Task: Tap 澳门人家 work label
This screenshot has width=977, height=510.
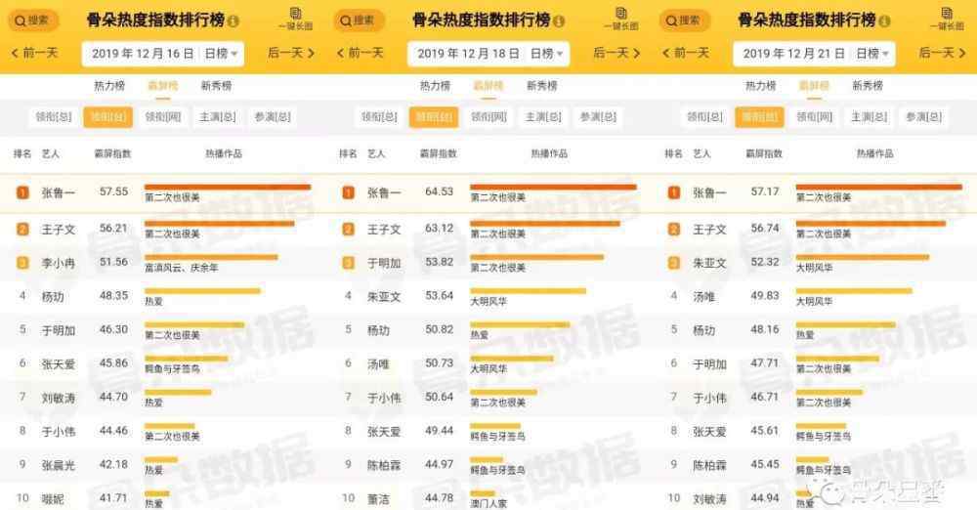Action: coord(488,502)
